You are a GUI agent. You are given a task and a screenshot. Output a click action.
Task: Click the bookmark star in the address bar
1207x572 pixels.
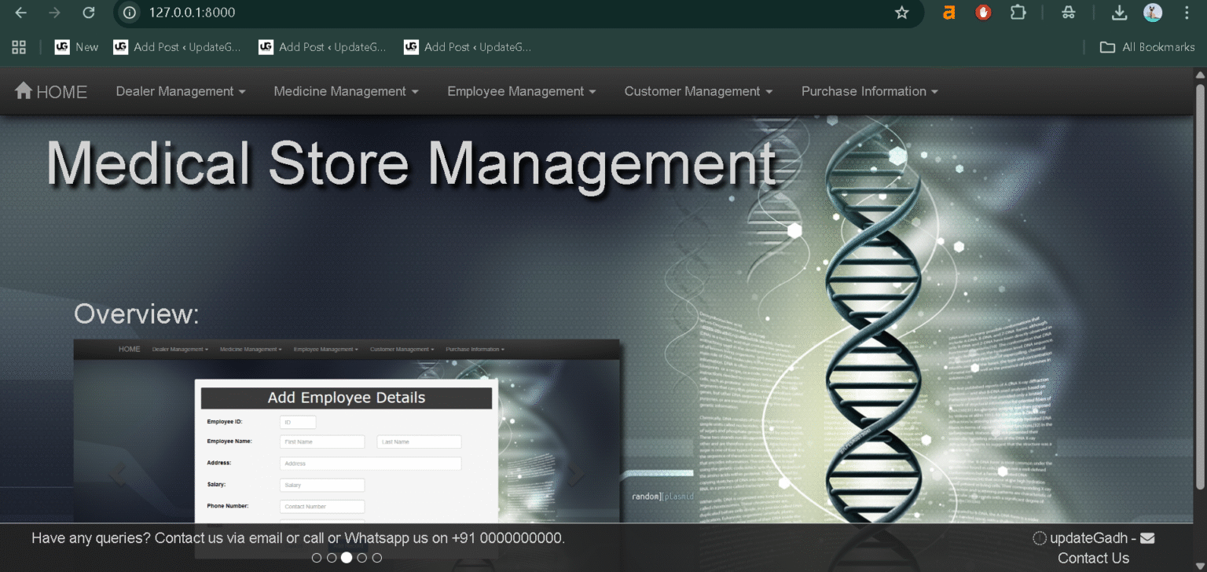(x=902, y=13)
